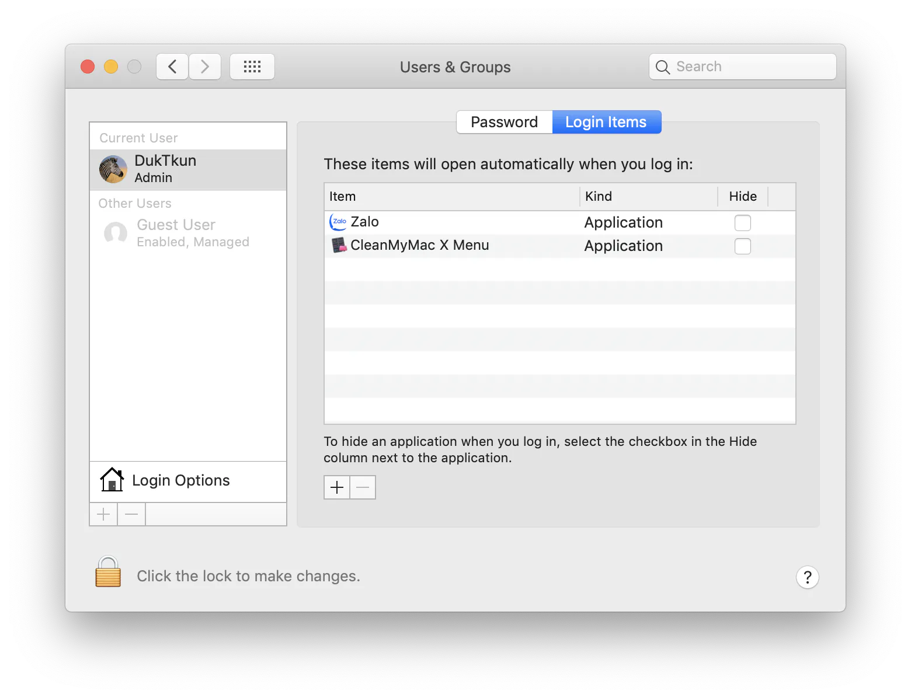Click the Guest User silhouette avatar
911x698 pixels.
click(x=116, y=233)
